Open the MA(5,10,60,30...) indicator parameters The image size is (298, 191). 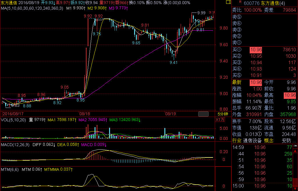[31, 8]
